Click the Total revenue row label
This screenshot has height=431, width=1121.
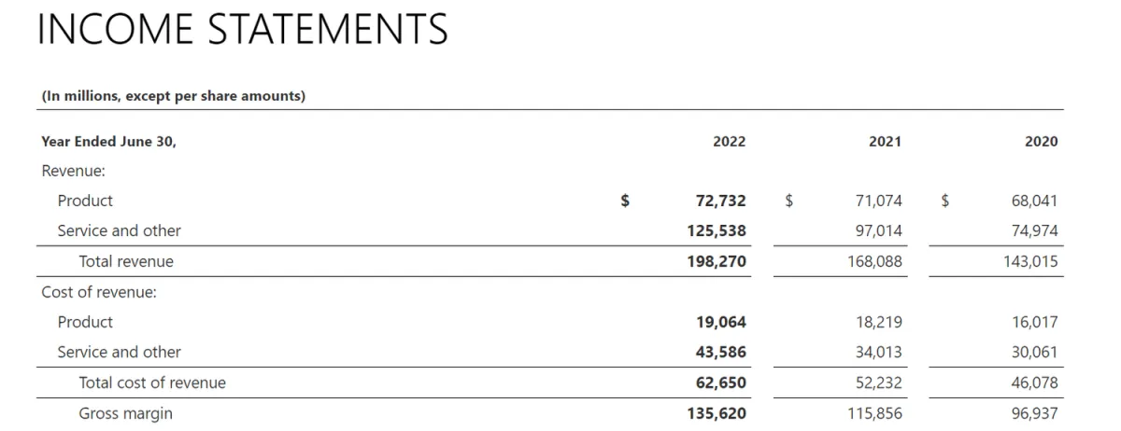point(126,261)
